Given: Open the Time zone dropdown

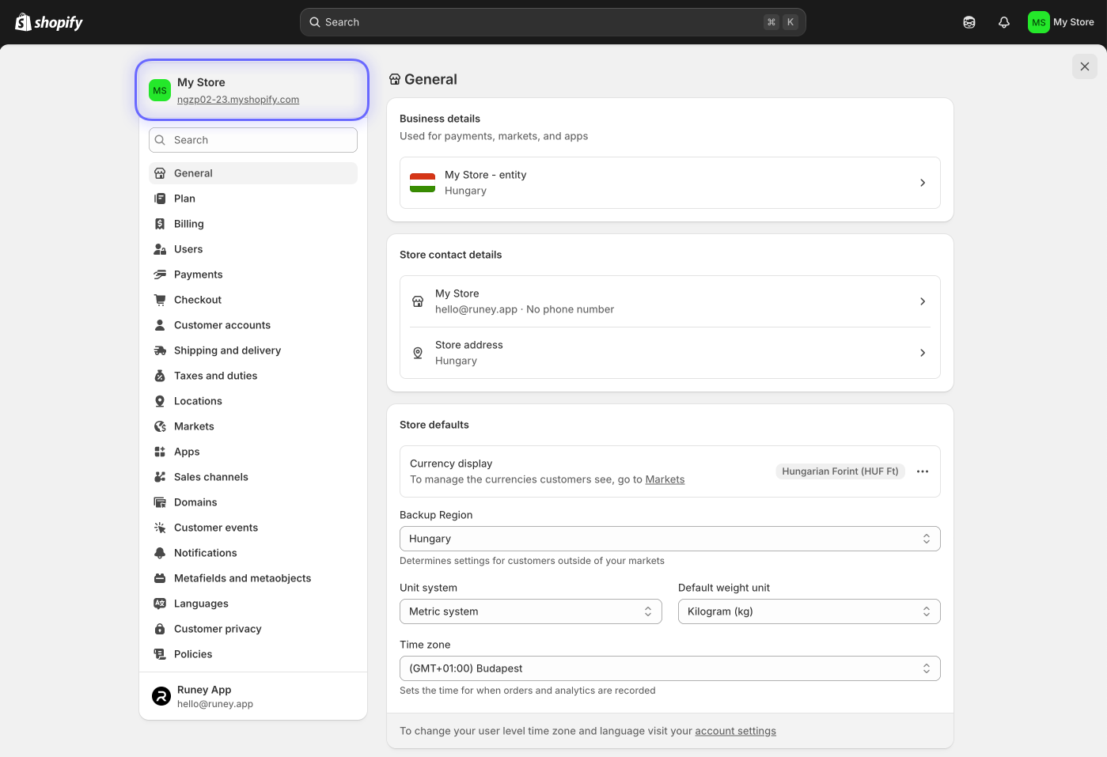Looking at the screenshot, I should coord(670,668).
